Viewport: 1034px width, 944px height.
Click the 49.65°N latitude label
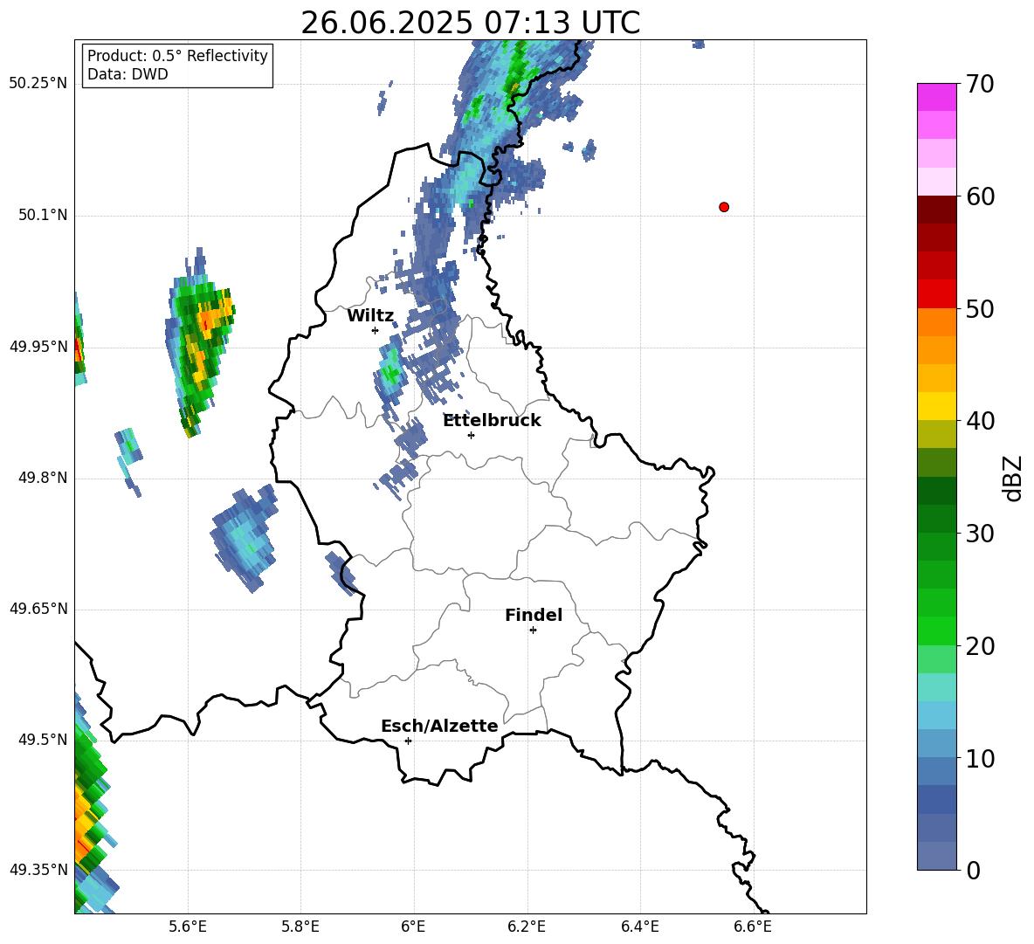coord(38,609)
